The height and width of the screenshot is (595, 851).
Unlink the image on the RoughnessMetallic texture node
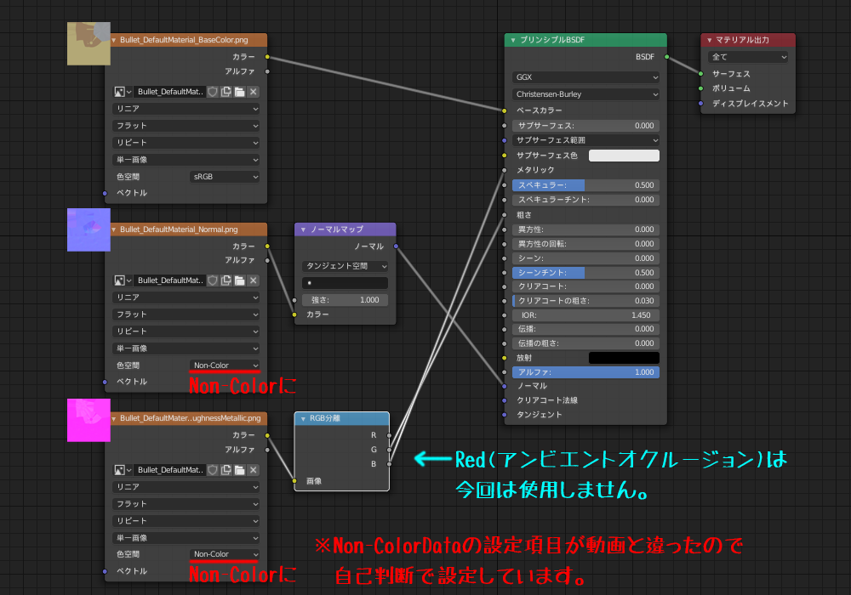[x=253, y=470]
